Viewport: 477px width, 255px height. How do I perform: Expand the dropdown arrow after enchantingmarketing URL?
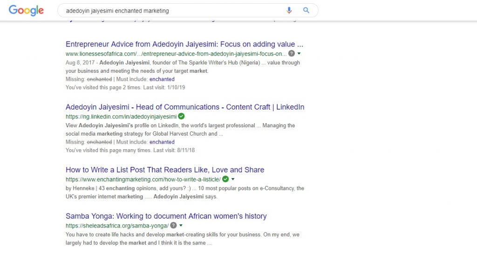[x=233, y=179]
